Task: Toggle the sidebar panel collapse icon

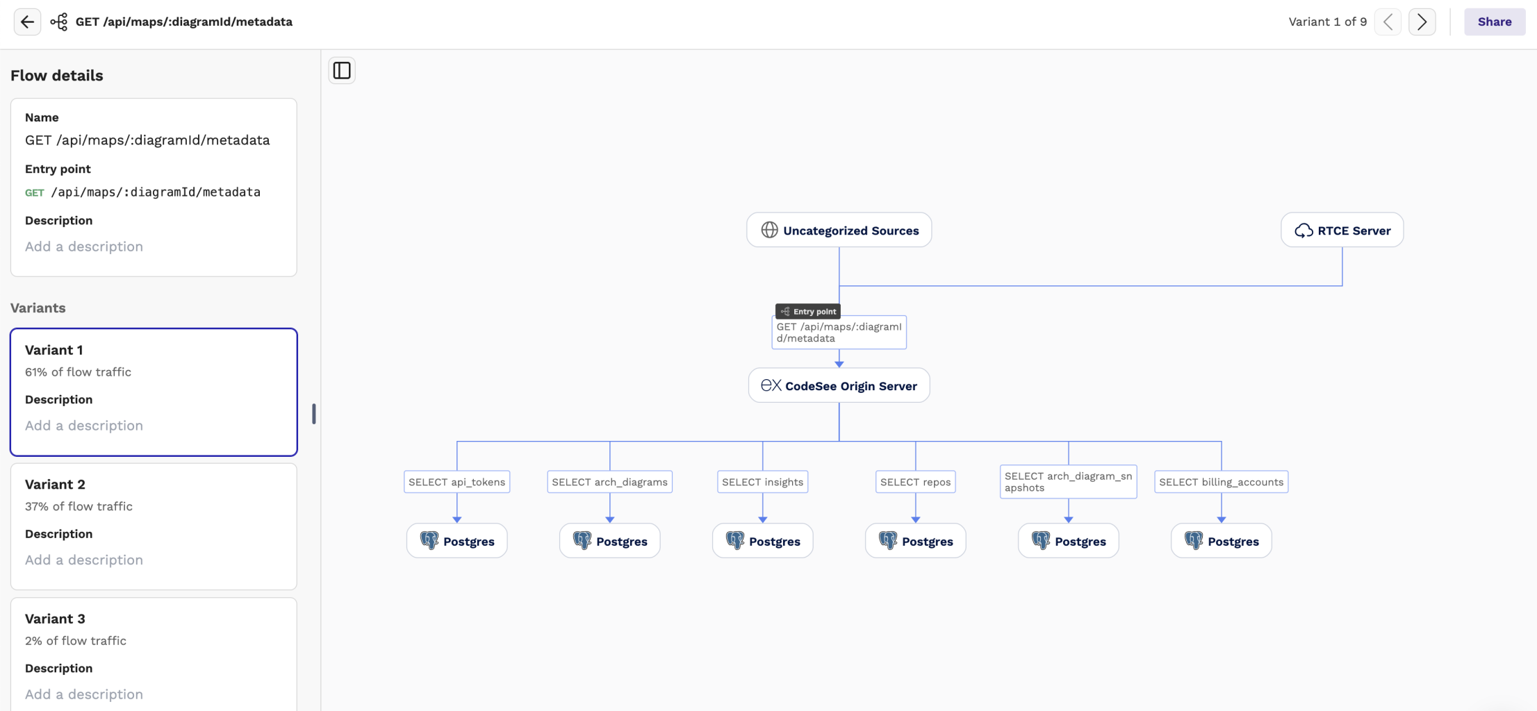Action: 342,71
